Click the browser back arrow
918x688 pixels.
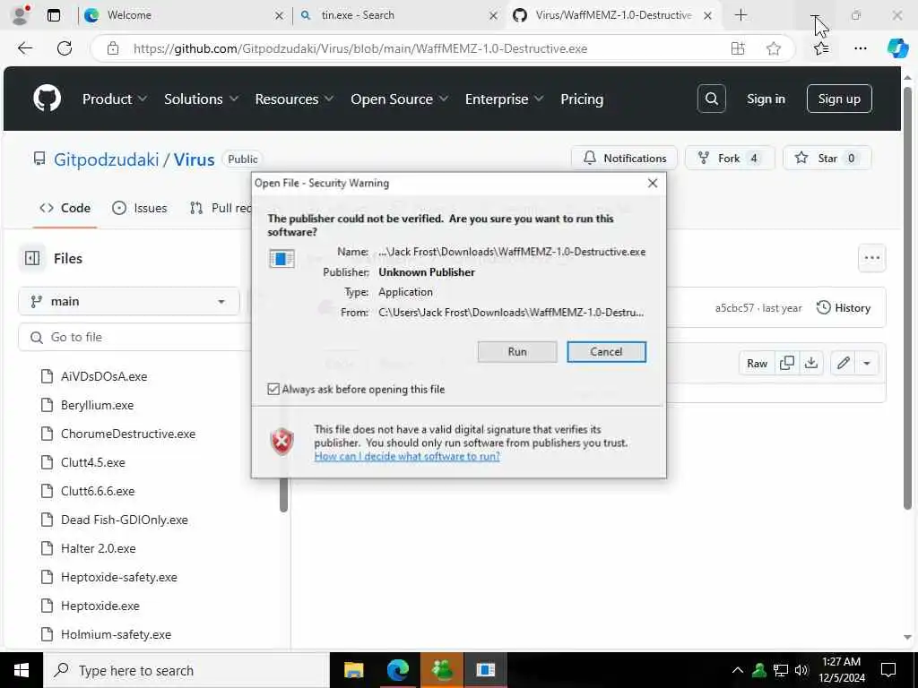tap(25, 48)
